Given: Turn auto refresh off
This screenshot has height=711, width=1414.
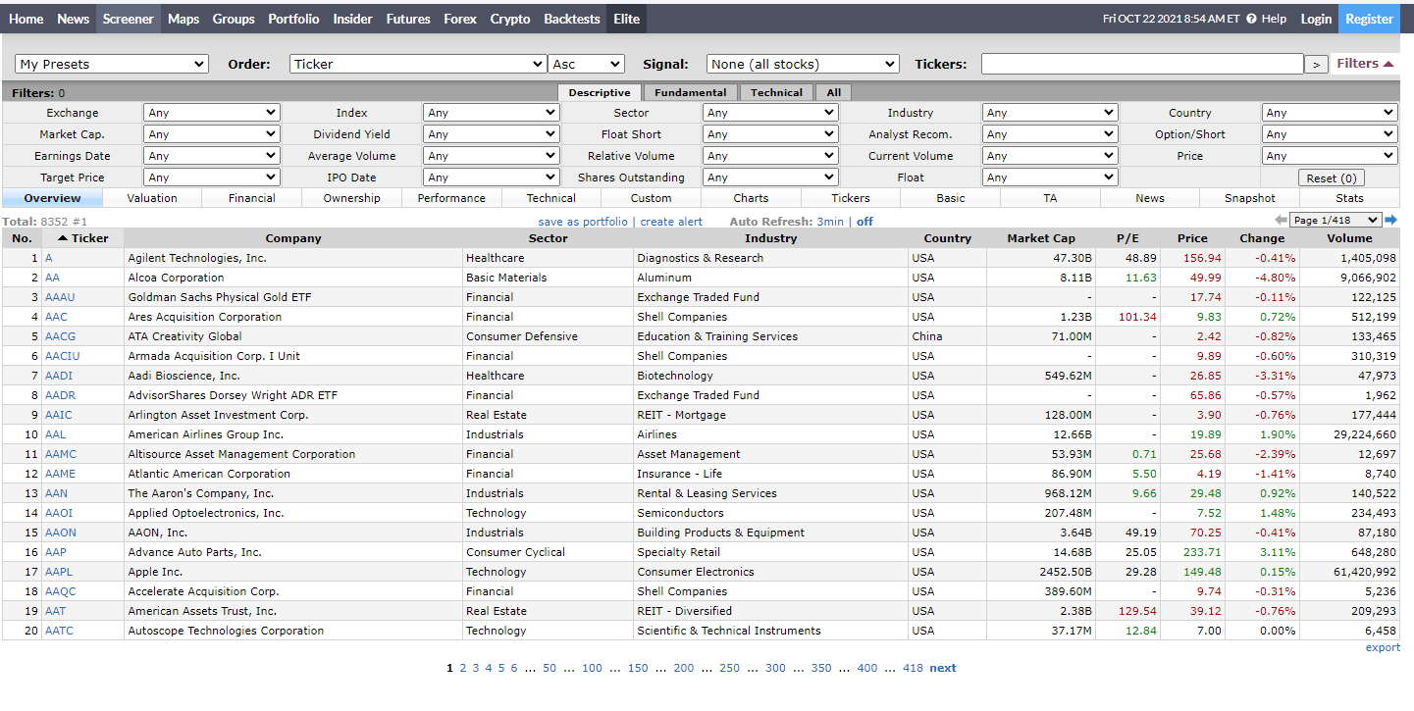Looking at the screenshot, I should [864, 222].
